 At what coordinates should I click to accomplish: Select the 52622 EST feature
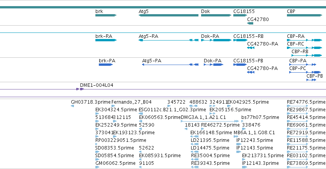point(140,152)
